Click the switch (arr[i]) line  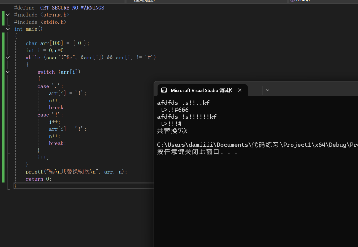59,72
